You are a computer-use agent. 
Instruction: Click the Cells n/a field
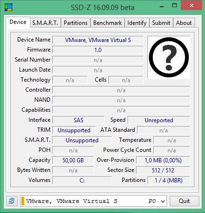(126, 80)
